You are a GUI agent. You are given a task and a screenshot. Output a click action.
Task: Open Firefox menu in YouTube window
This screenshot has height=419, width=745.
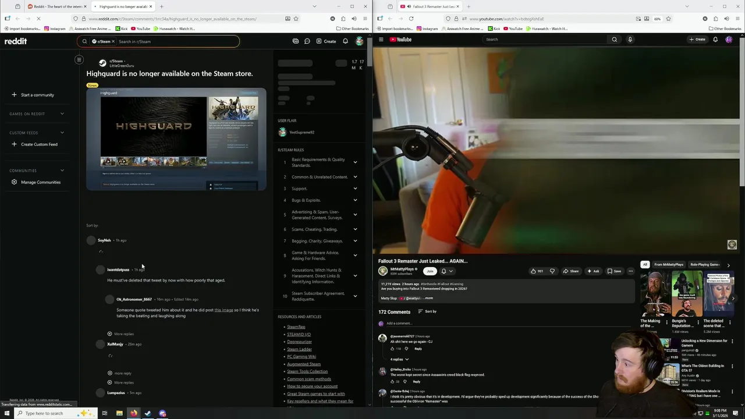pyautogui.click(x=738, y=19)
